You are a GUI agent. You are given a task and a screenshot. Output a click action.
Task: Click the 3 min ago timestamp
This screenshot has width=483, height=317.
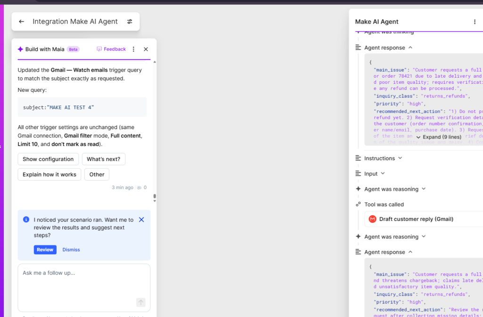click(x=122, y=187)
